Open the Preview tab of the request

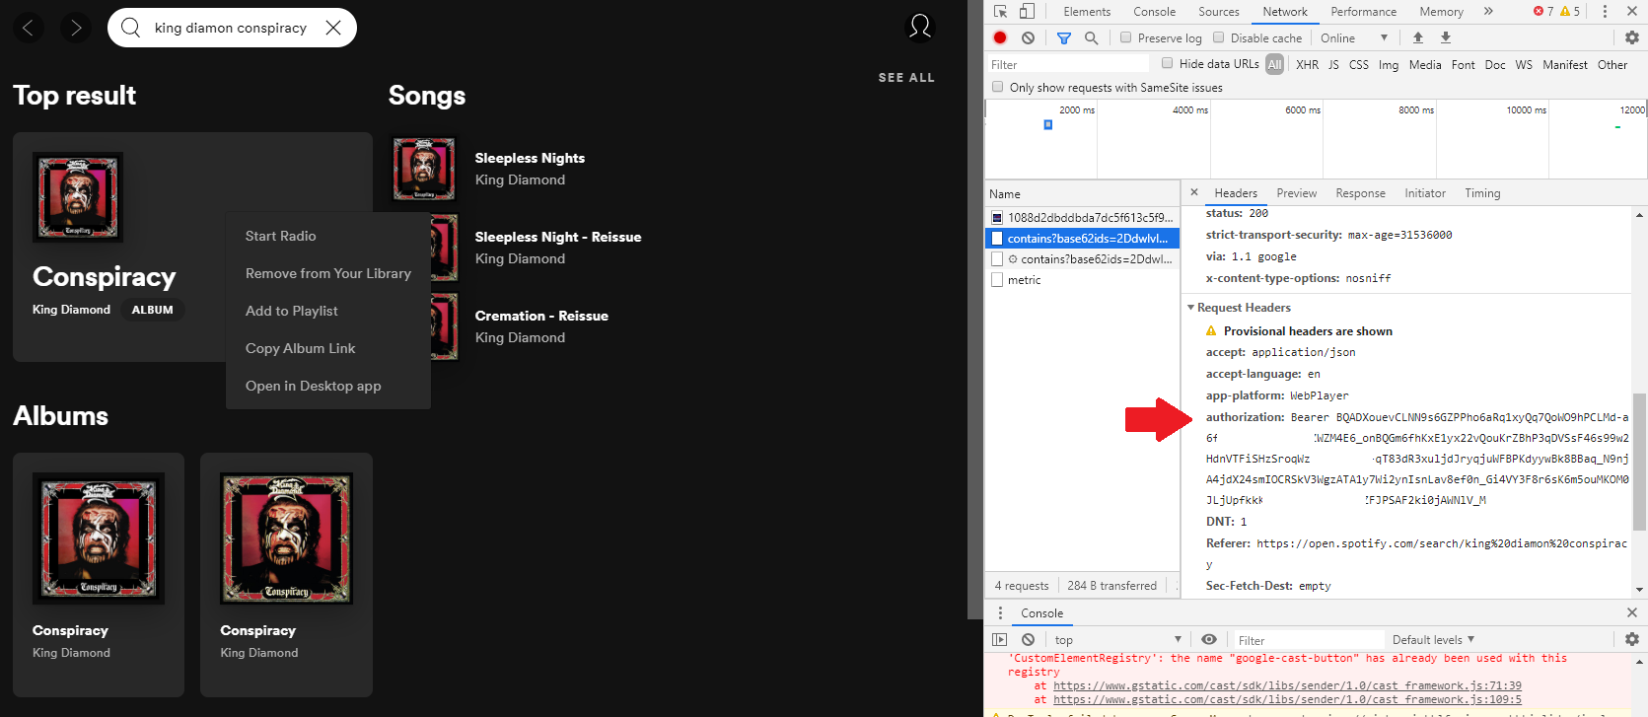coord(1296,193)
